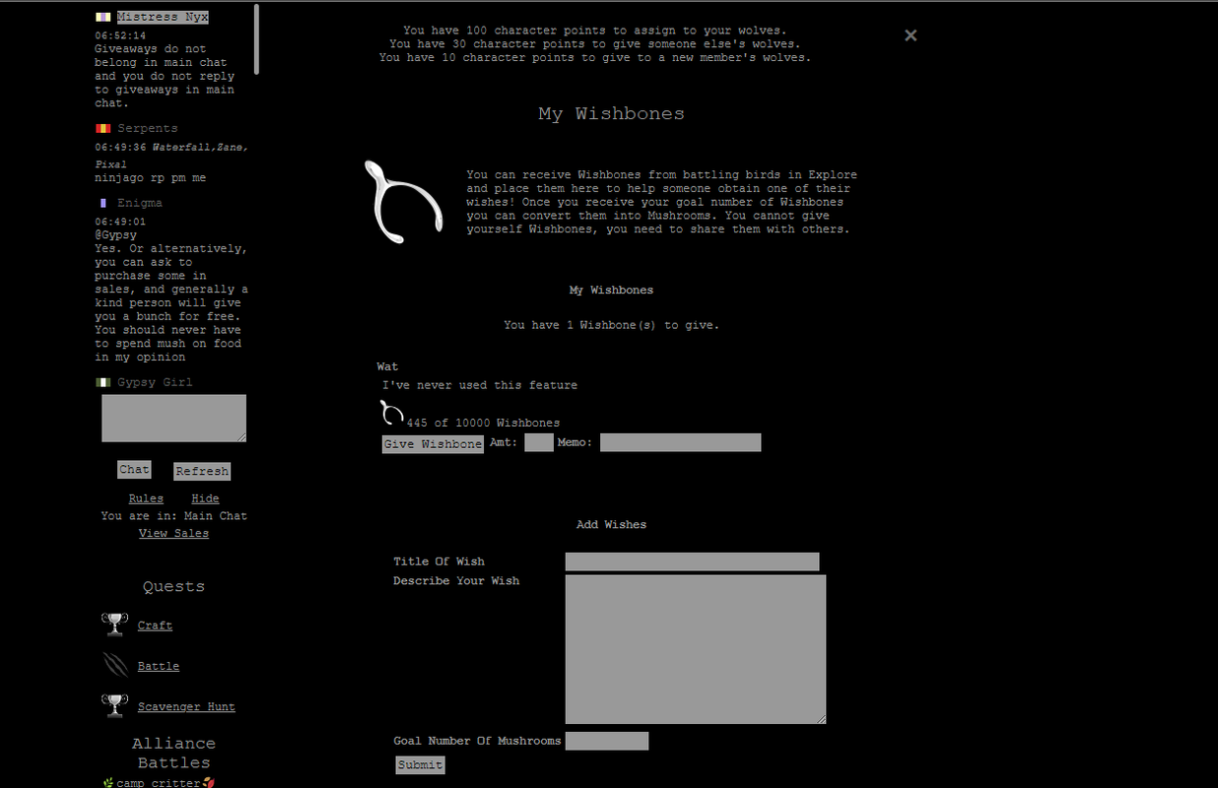Open the Scavenger Hunt link
1218x788 pixels.
[186, 706]
